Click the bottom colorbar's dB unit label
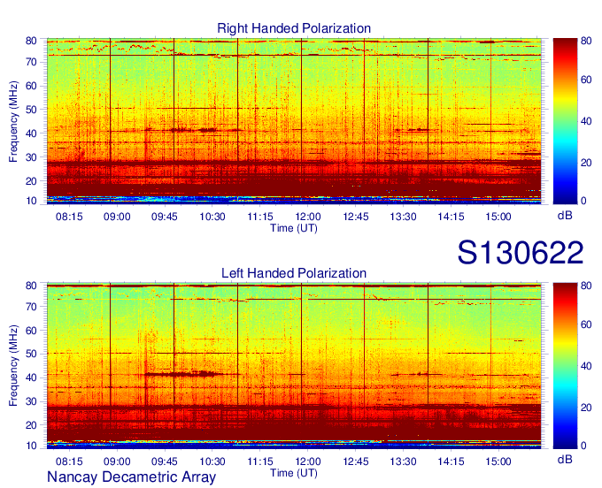The height and width of the screenshot is (488, 602). (565, 459)
